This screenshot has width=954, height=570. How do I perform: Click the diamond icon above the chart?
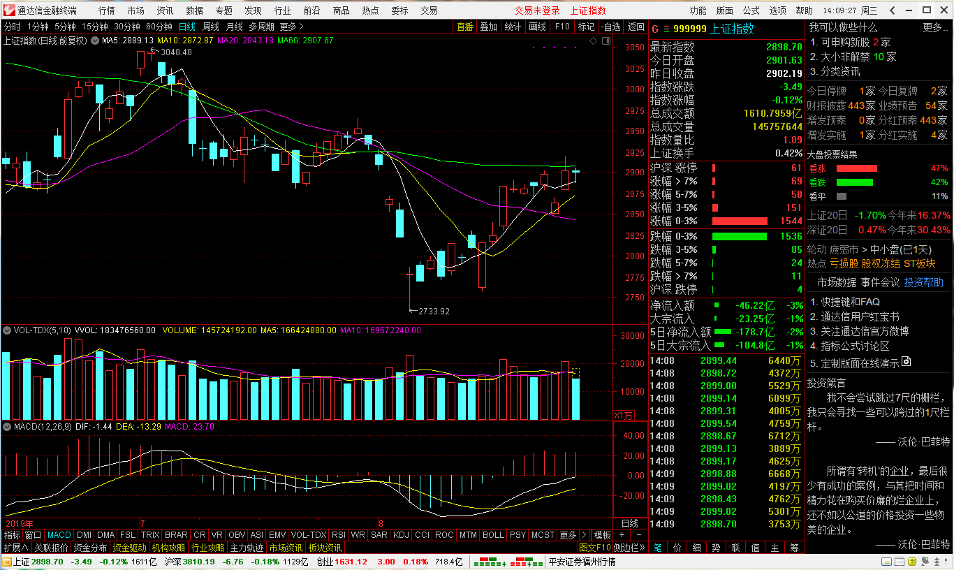coord(593,41)
